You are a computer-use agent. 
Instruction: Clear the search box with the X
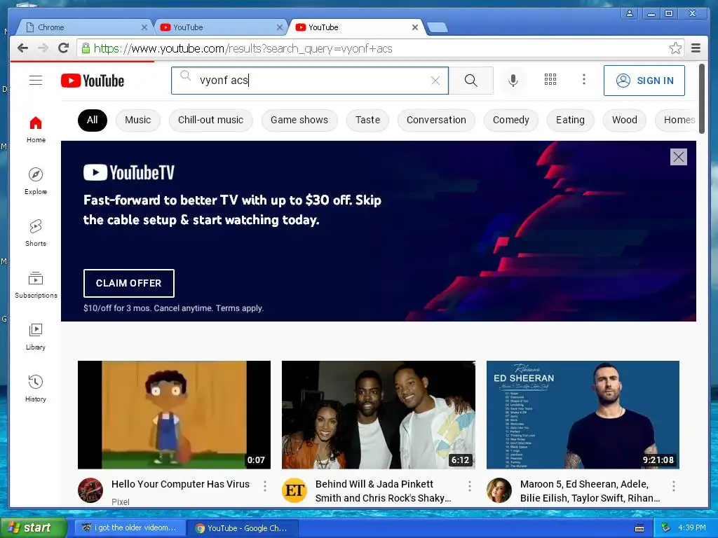[x=435, y=81]
